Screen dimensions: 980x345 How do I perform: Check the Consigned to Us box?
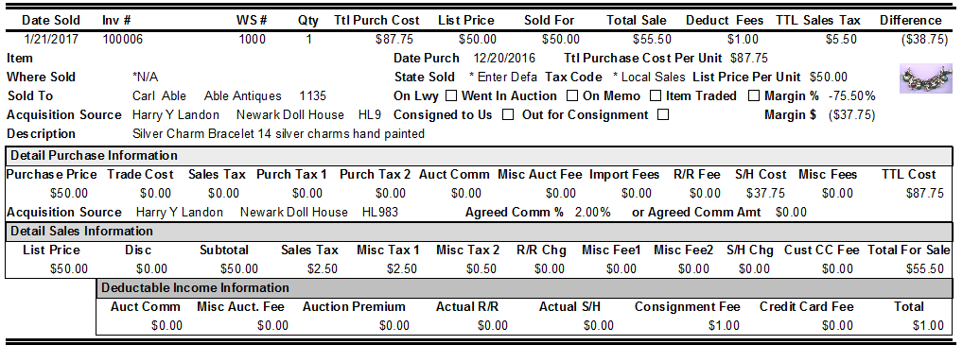(508, 115)
